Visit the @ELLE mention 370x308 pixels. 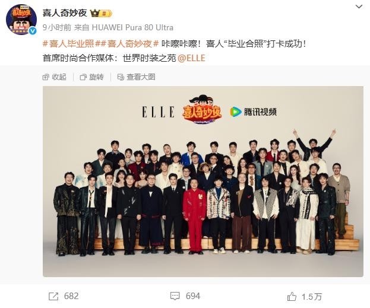[x=191, y=58]
